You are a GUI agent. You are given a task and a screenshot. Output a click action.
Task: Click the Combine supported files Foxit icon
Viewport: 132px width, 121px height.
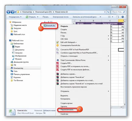click(x=57, y=53)
